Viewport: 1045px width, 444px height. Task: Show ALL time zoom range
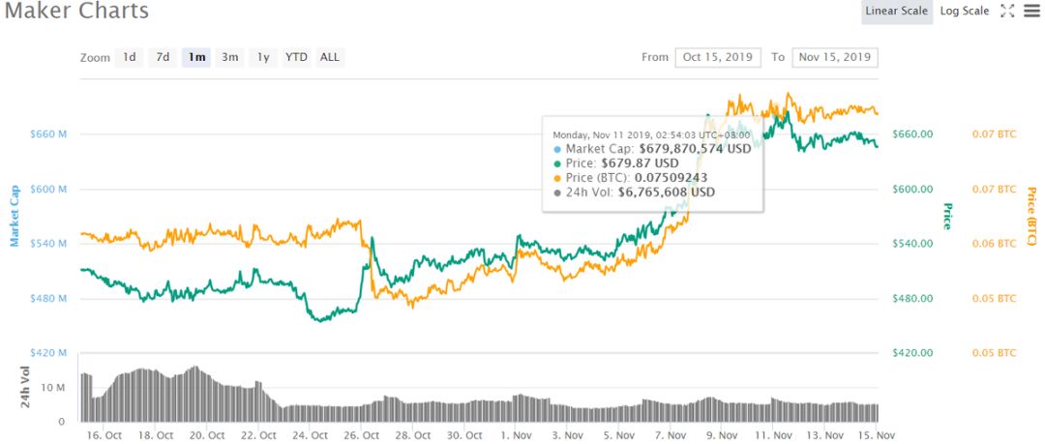tap(330, 57)
